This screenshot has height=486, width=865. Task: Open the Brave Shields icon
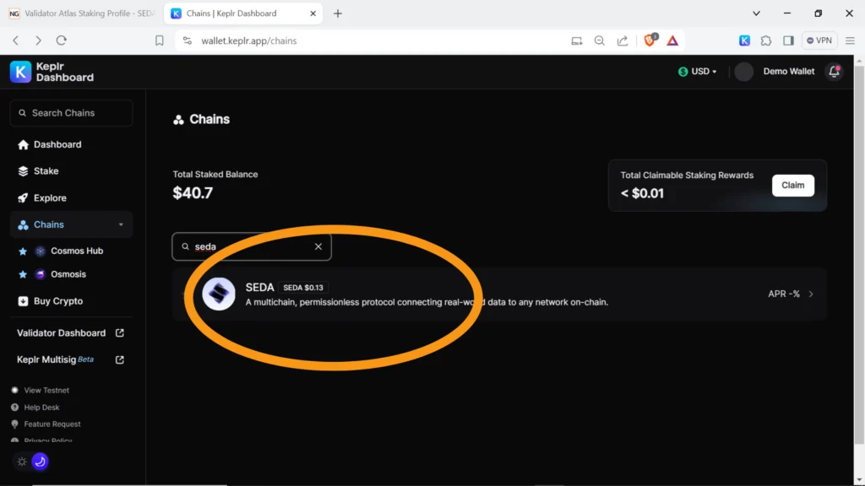coord(650,40)
